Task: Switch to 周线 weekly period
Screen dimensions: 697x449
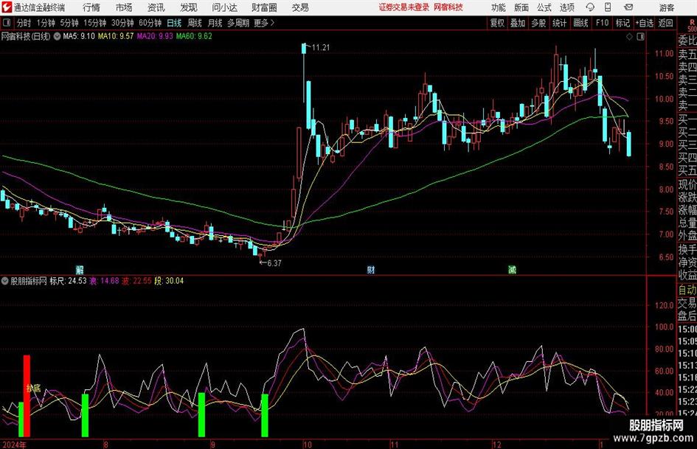Action: [x=195, y=23]
